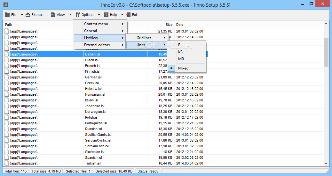Viewport: 332px width, 176px height.
Task: Click the vertical scrollbar thumb
Action: pos(326,52)
